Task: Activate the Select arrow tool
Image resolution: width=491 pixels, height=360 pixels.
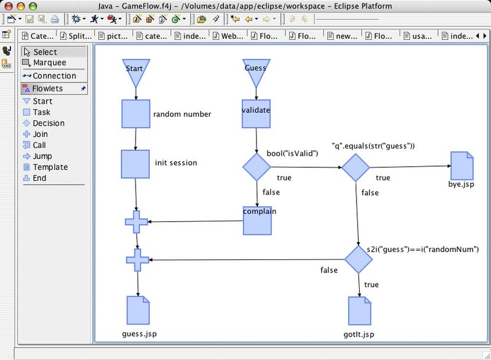Action: click(x=45, y=52)
